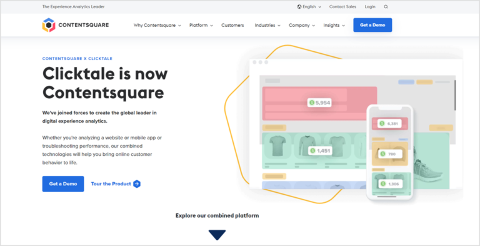Image resolution: width=480 pixels, height=246 pixels.
Task: Click the globe language icon
Action: point(299,7)
